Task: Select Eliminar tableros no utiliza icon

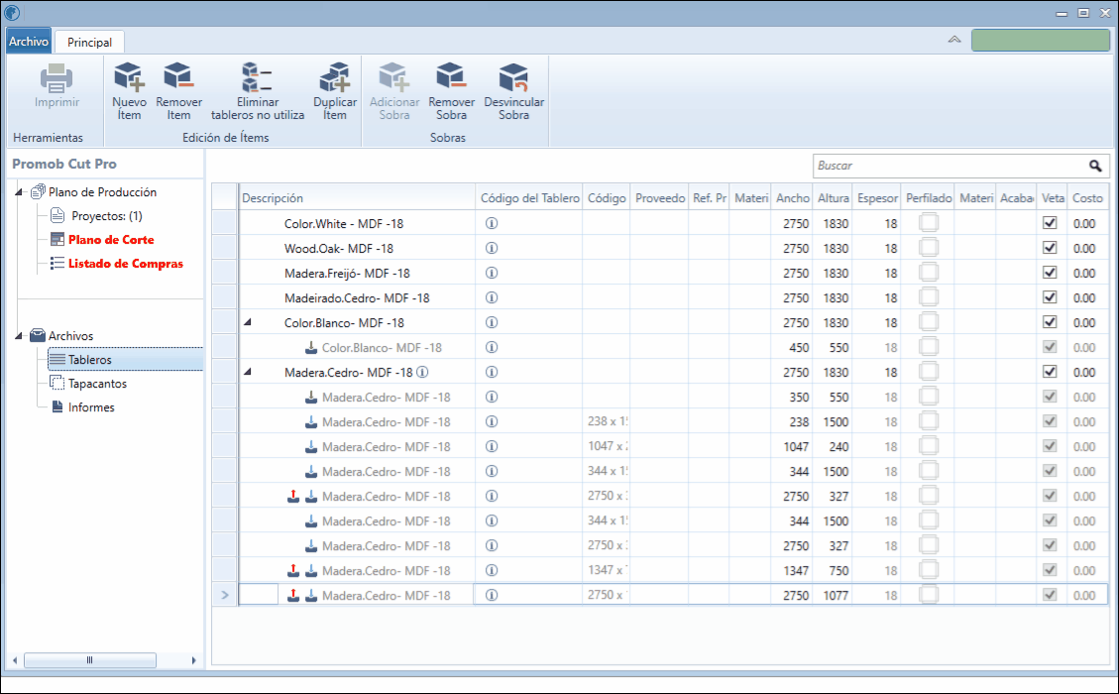Action: click(257, 77)
